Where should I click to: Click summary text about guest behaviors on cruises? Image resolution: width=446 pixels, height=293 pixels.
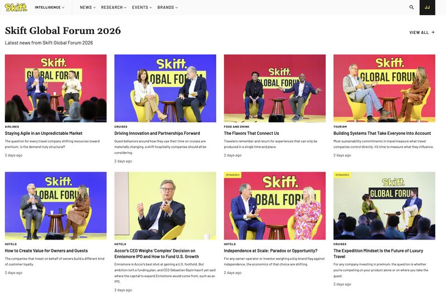[161, 147]
